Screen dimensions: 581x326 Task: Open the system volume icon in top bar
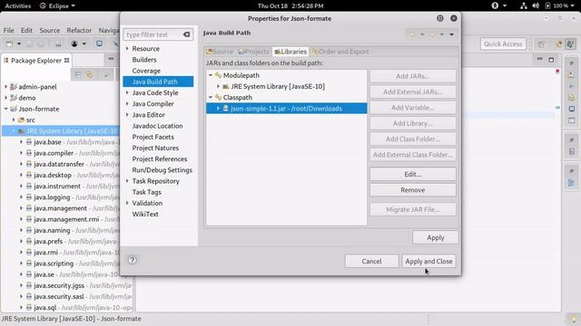[536, 5]
